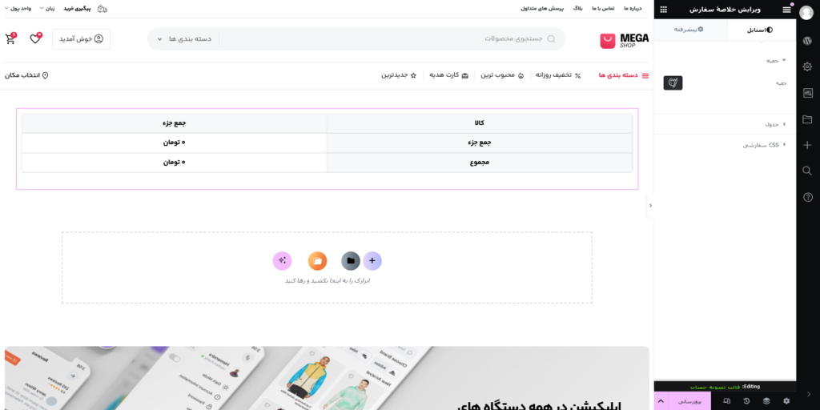Click the بروزرسانی update button
The width and height of the screenshot is (820, 410).
click(x=689, y=400)
